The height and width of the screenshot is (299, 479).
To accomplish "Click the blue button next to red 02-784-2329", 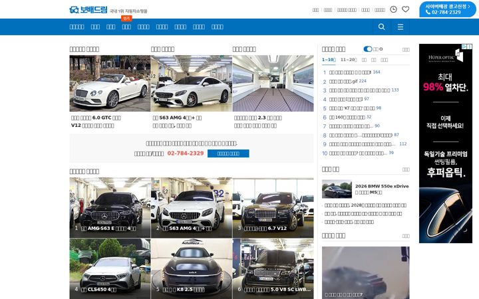I will (x=228, y=153).
